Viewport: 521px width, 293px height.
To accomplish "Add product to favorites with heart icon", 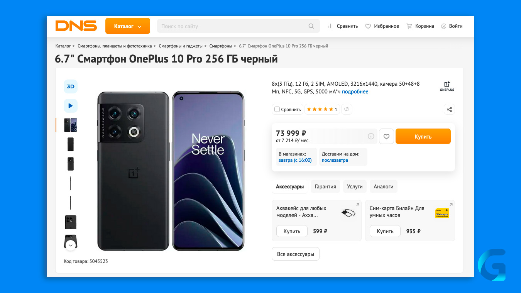I will coord(386,136).
